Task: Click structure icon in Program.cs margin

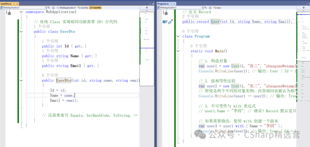Action: (165, 13)
